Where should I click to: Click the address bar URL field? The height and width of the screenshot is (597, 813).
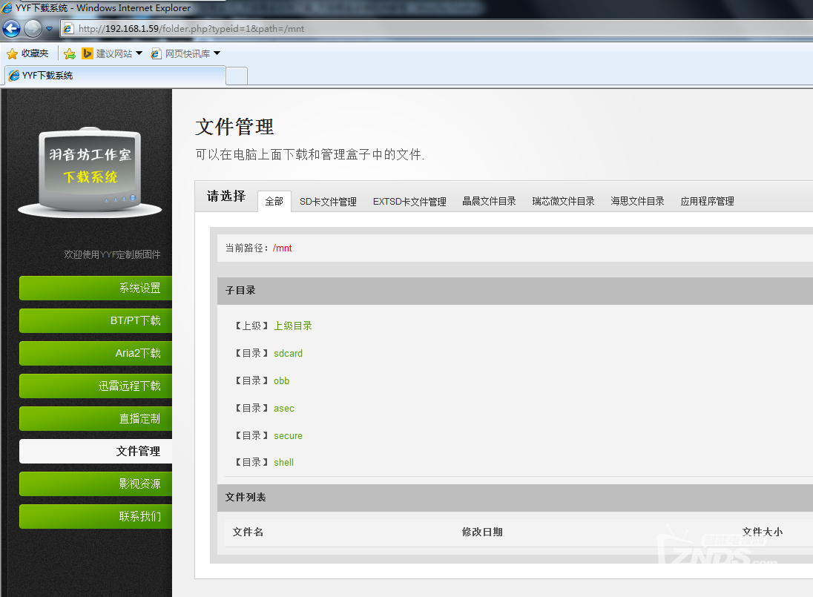[437, 28]
